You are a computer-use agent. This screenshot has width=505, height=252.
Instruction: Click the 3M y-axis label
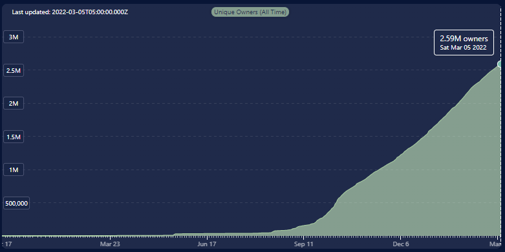[x=14, y=37]
